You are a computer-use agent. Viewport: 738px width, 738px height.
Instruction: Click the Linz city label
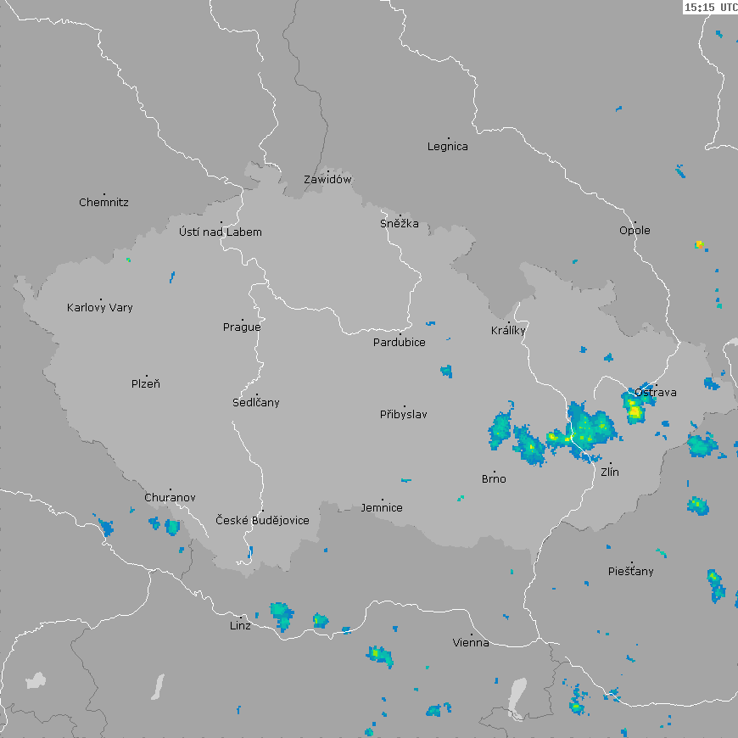pyautogui.click(x=240, y=625)
